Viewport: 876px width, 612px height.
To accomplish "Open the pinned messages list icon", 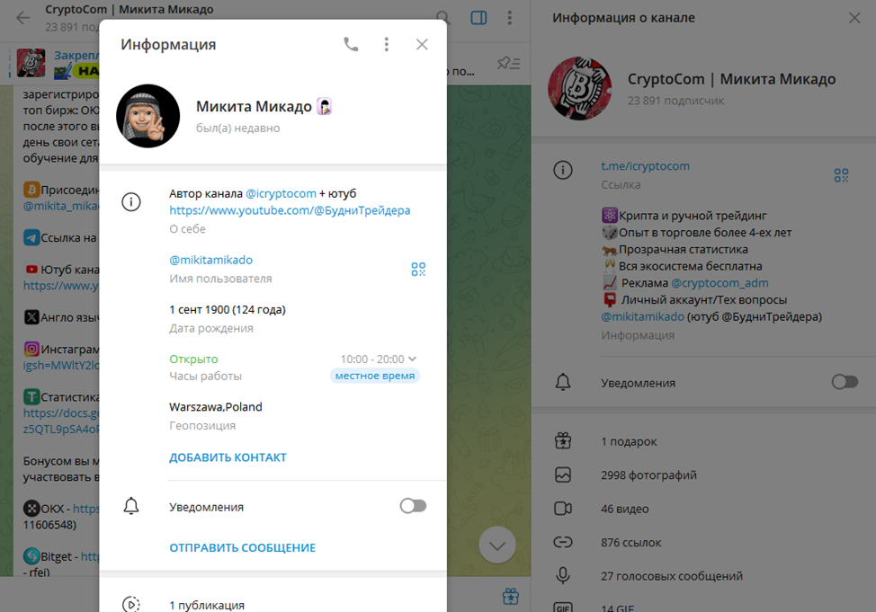I will (508, 63).
